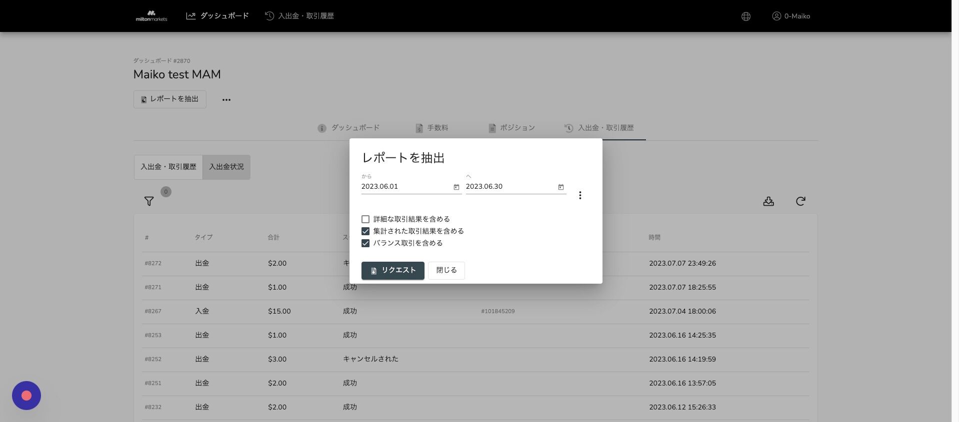Viewport: 959px width, 422px height.
Task: Click the レポートを抽出 page button
Action: tap(170, 99)
